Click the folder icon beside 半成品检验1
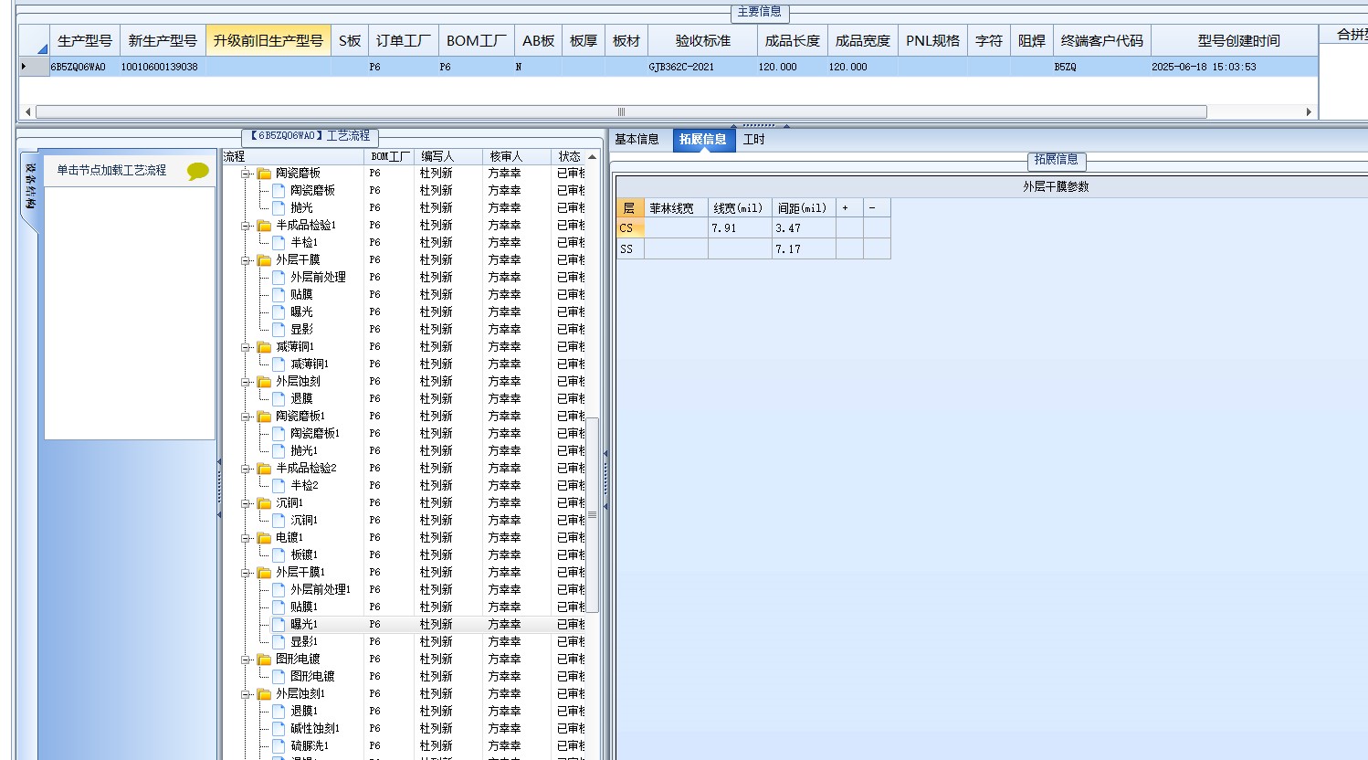1368x760 pixels. click(264, 226)
